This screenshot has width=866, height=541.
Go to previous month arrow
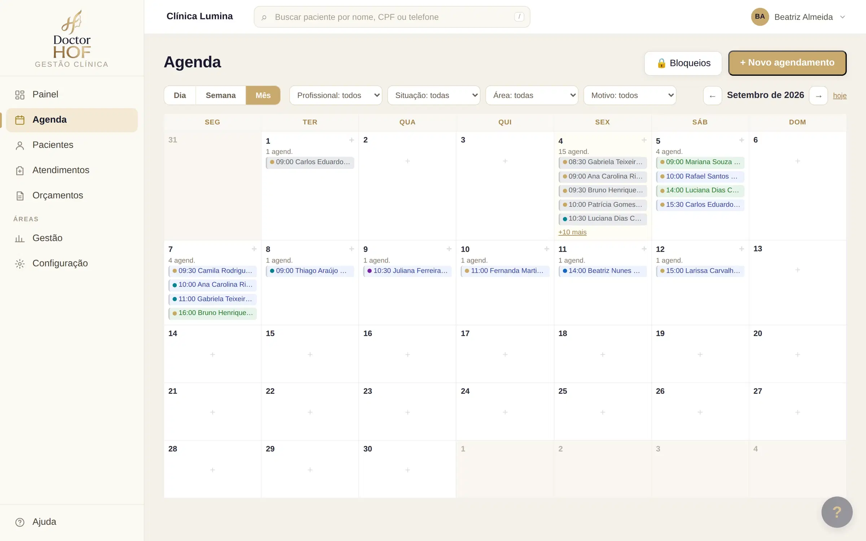712,96
